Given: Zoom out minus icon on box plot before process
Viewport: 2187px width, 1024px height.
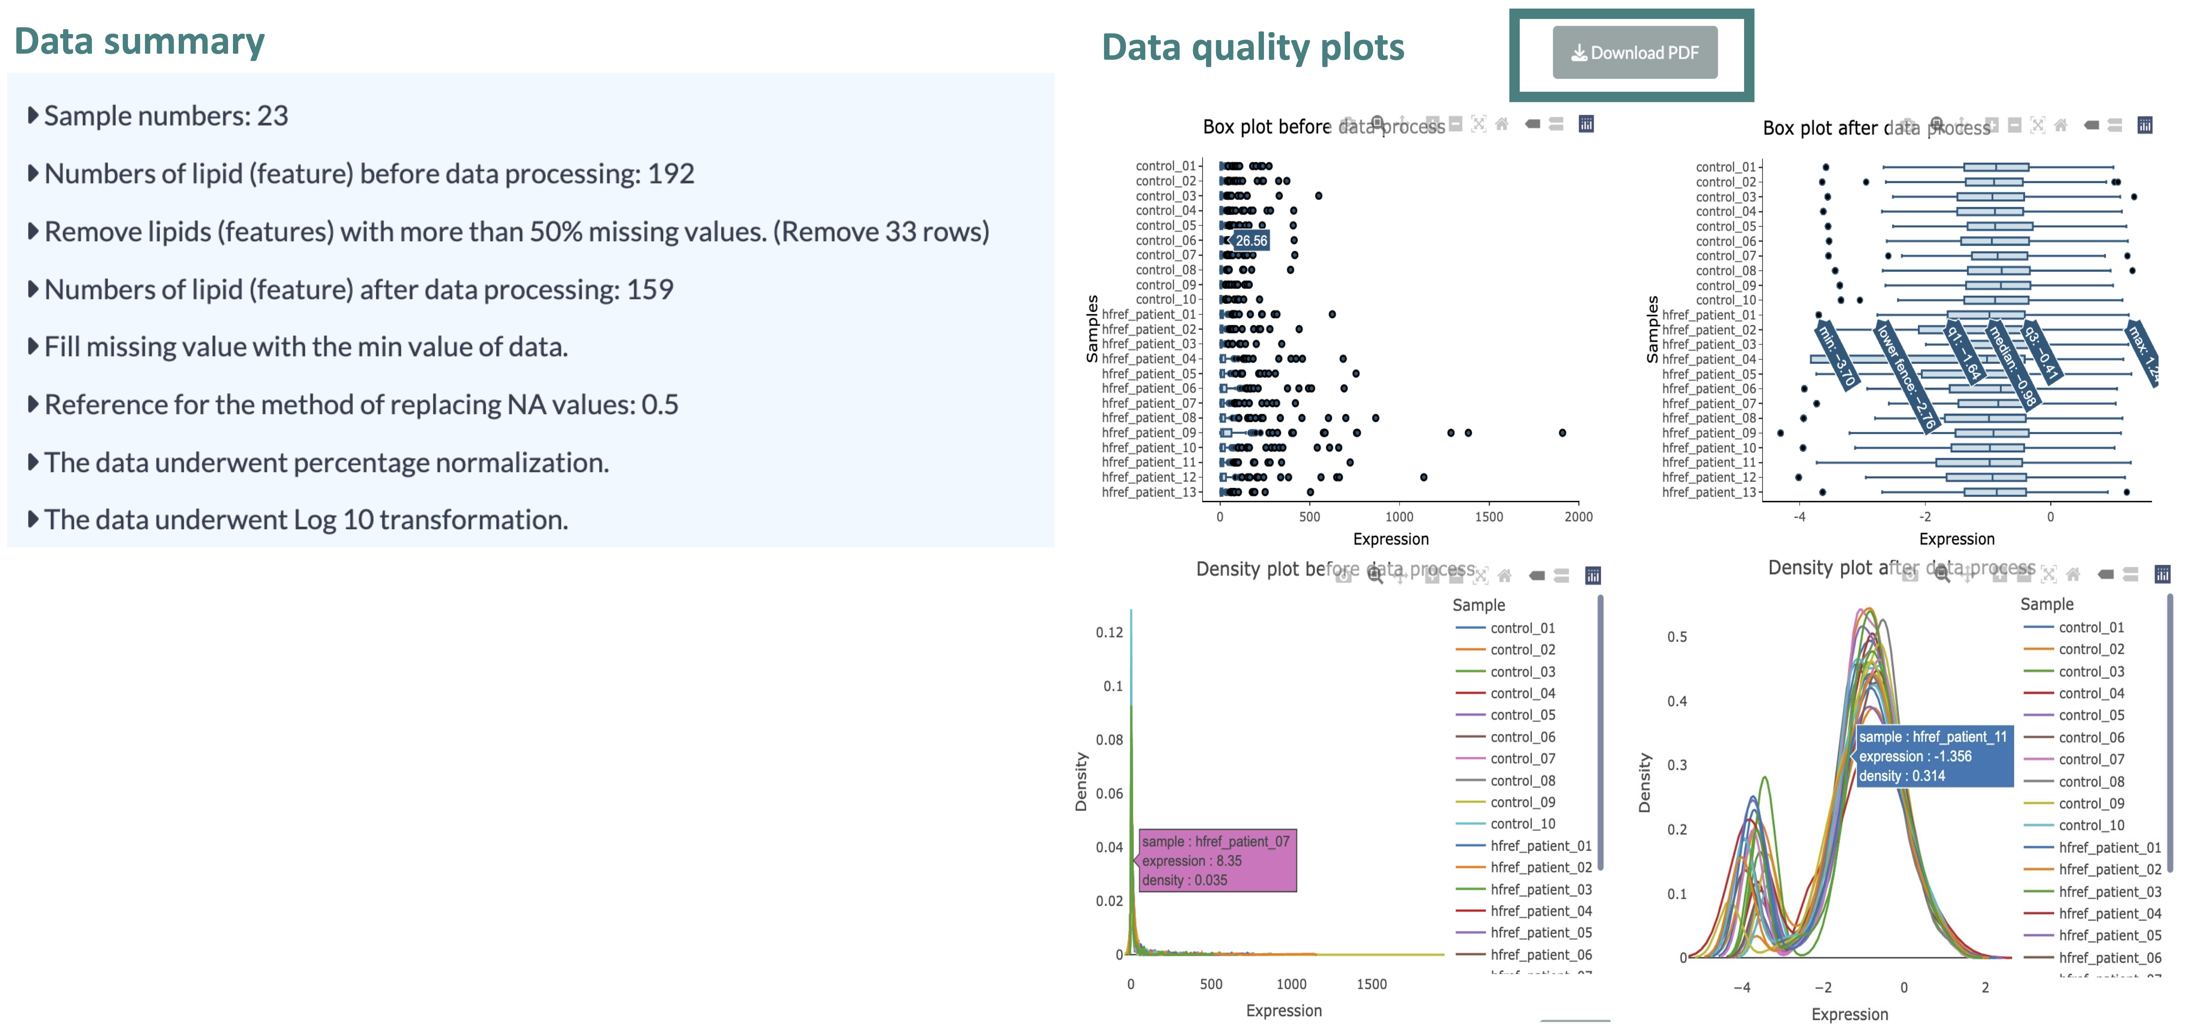Looking at the screenshot, I should click(1455, 124).
